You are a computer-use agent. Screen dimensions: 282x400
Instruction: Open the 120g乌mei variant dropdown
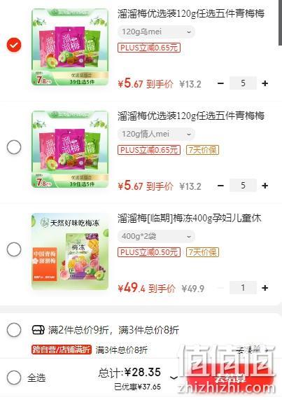pyautogui.click(x=156, y=32)
